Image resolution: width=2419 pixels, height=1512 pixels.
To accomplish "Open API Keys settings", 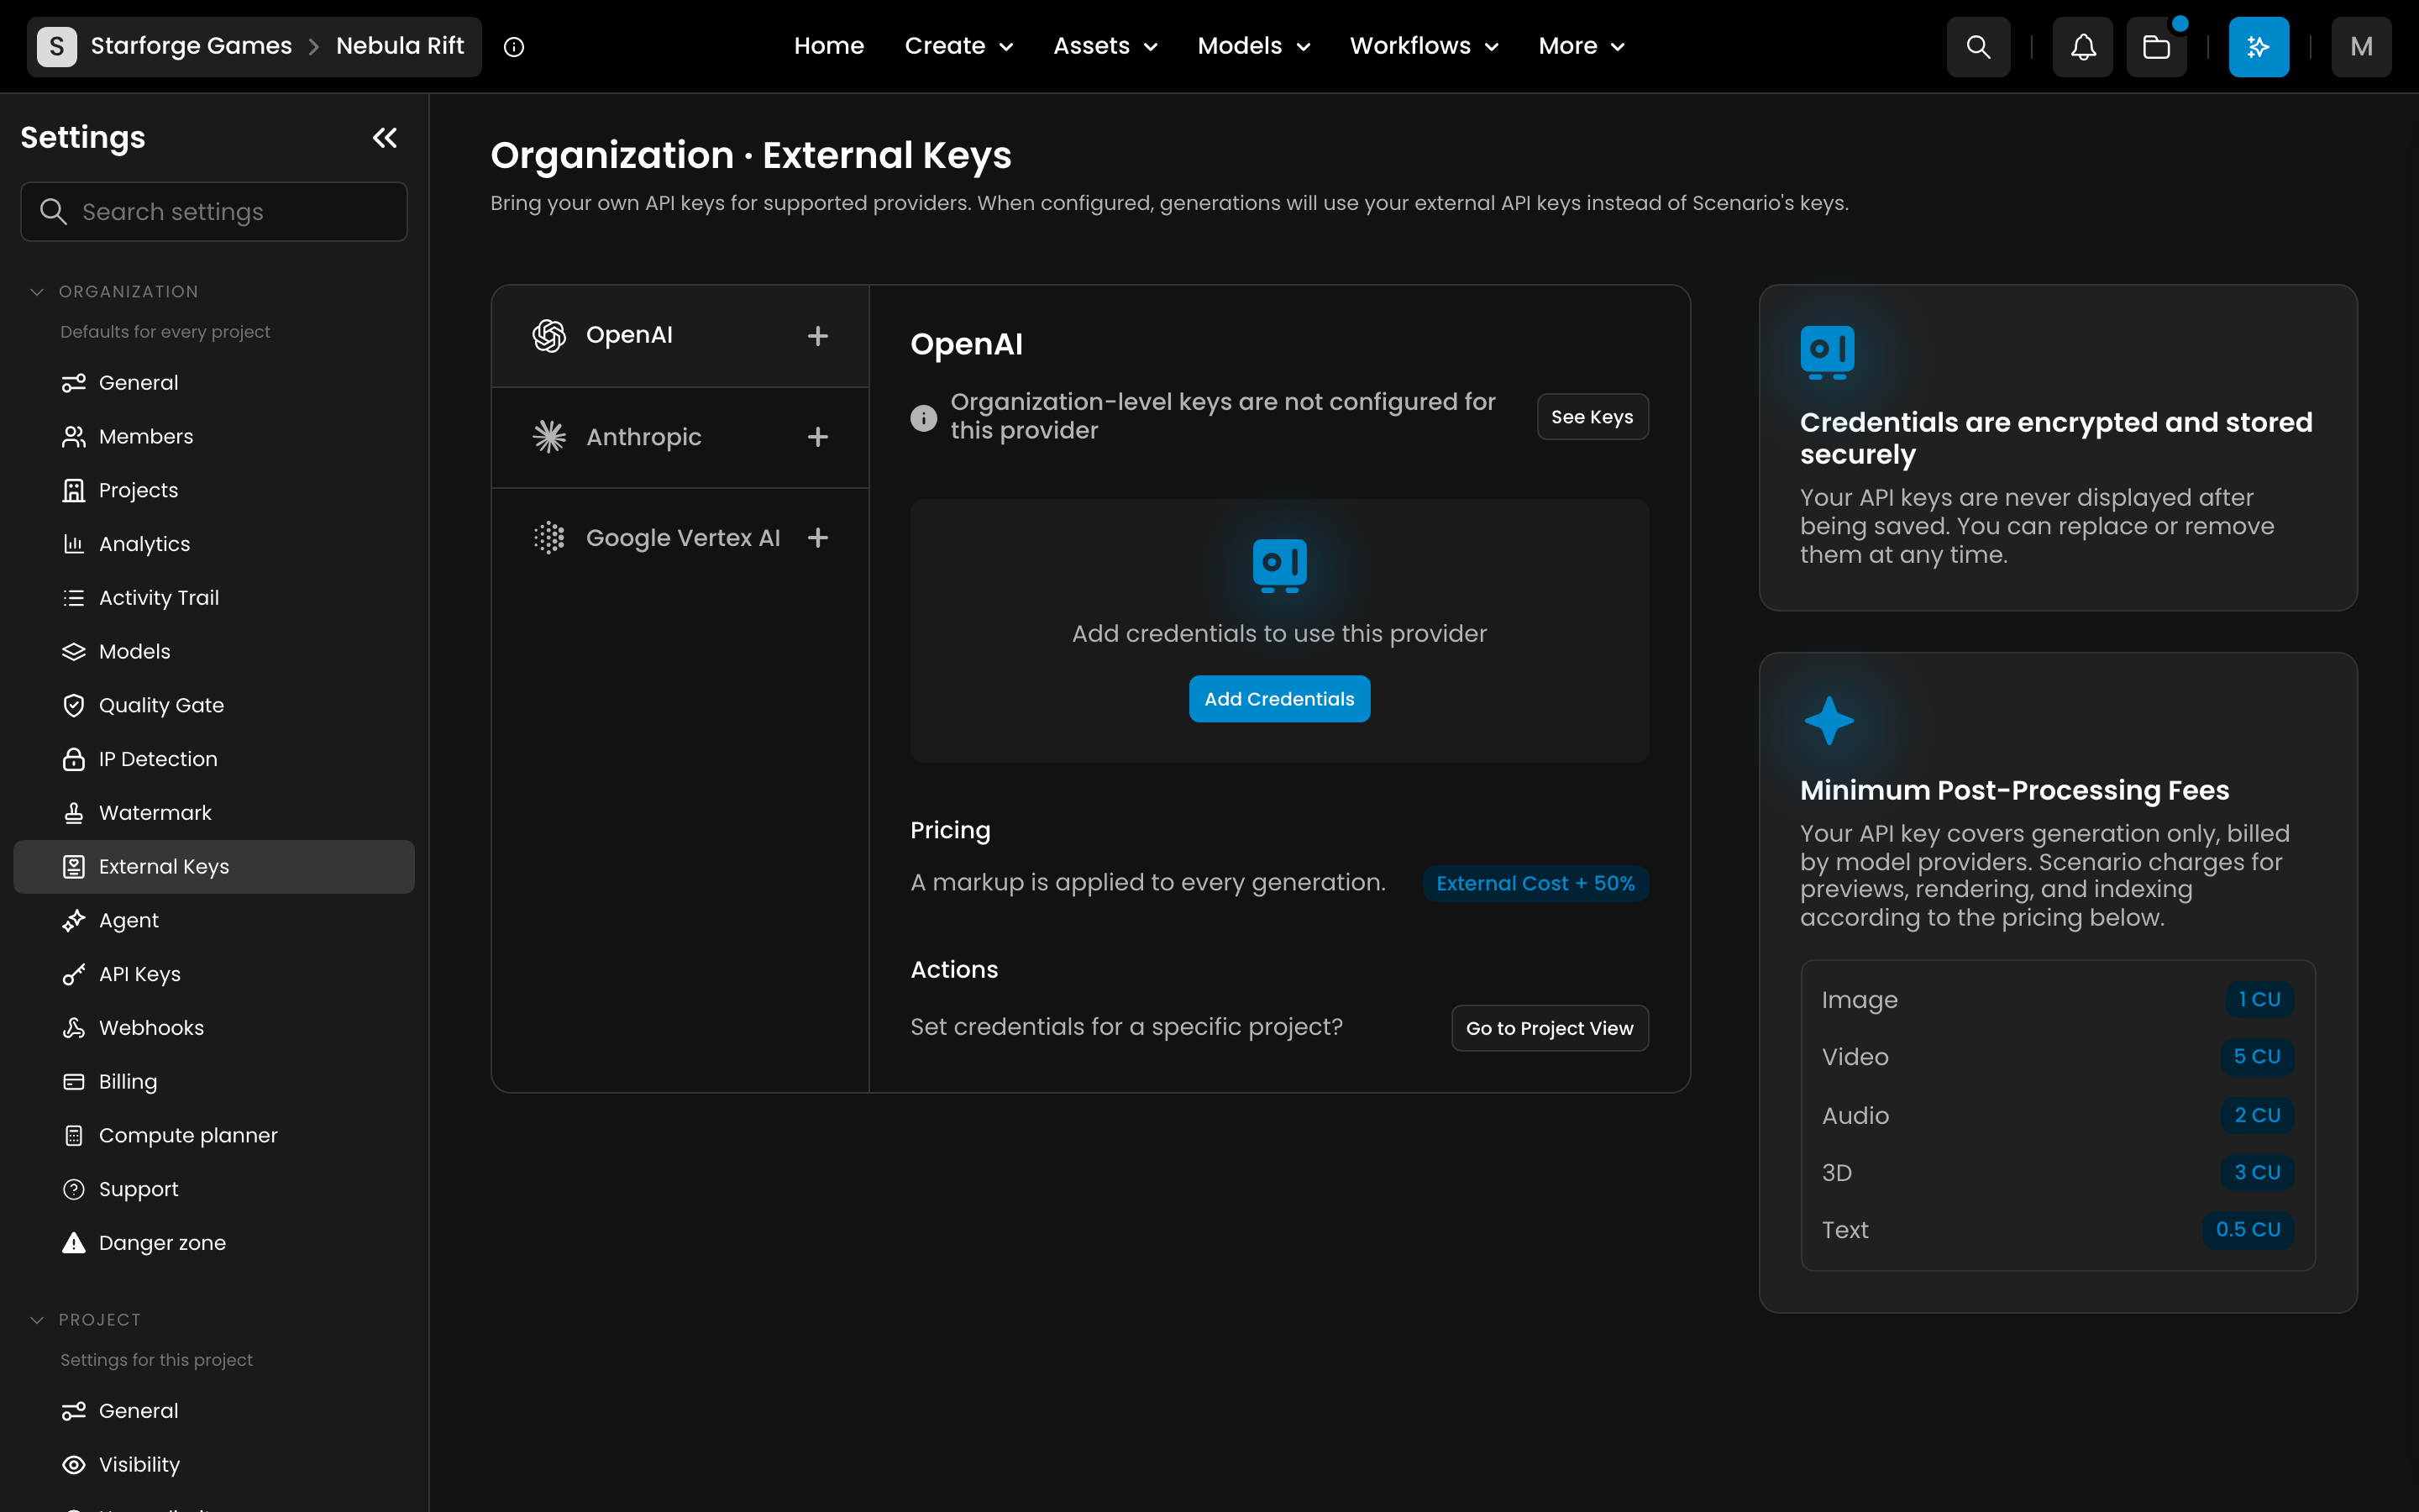I will 214,974.
